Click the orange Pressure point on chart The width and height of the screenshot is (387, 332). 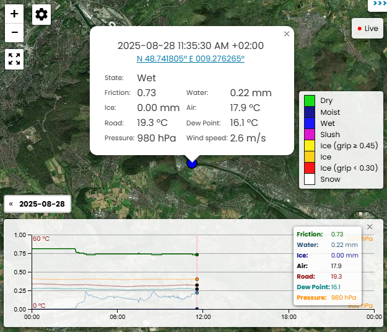pyautogui.click(x=197, y=279)
